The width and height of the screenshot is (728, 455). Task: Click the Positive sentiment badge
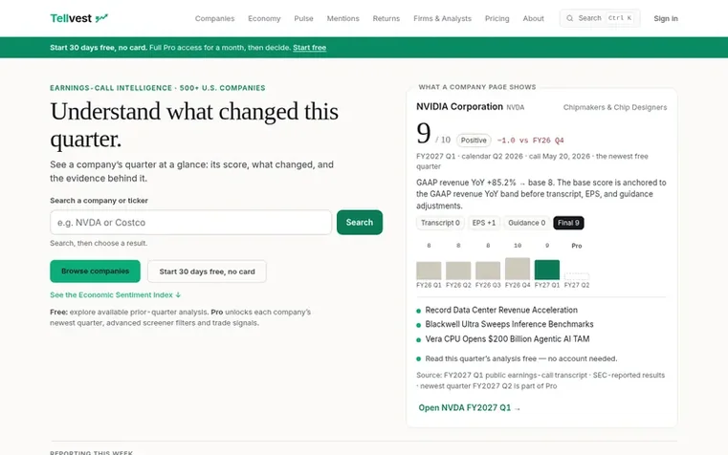(x=474, y=141)
